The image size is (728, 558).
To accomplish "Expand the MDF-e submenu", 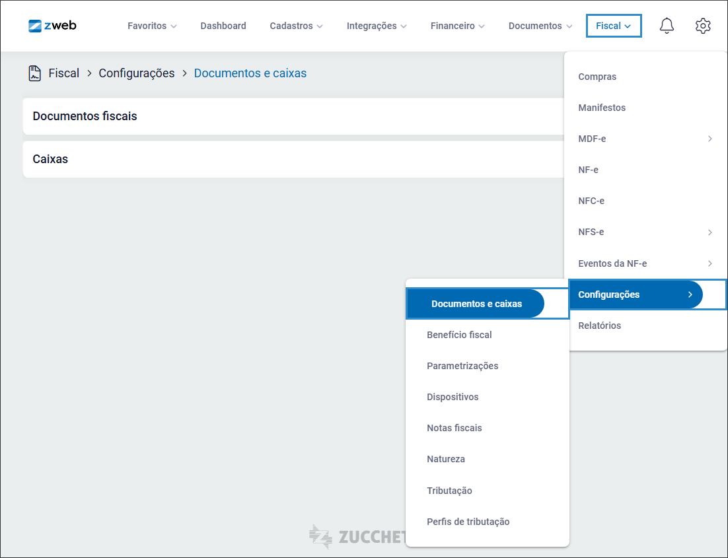I will (645, 139).
